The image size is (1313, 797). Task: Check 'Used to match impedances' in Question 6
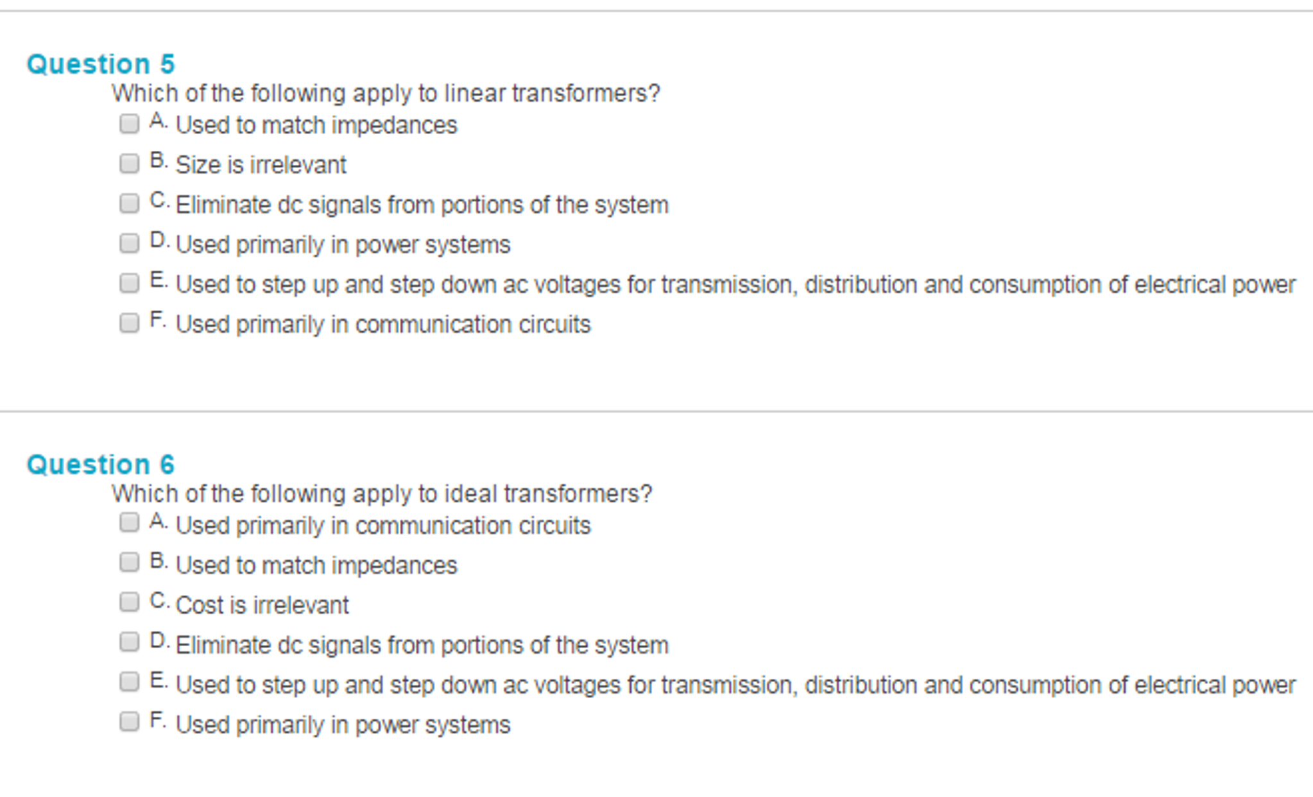pyautogui.click(x=129, y=563)
